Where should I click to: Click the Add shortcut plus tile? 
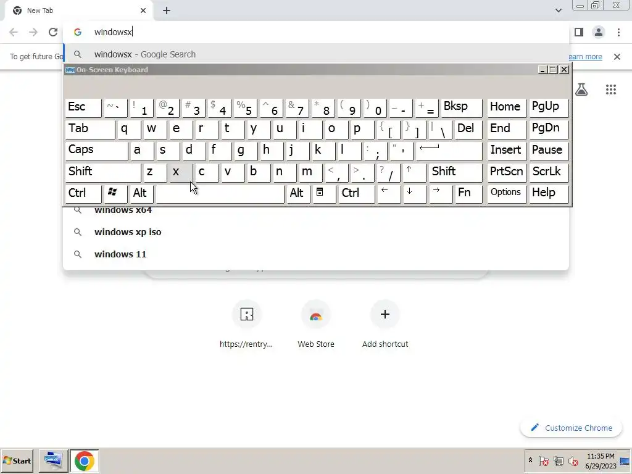coord(385,325)
